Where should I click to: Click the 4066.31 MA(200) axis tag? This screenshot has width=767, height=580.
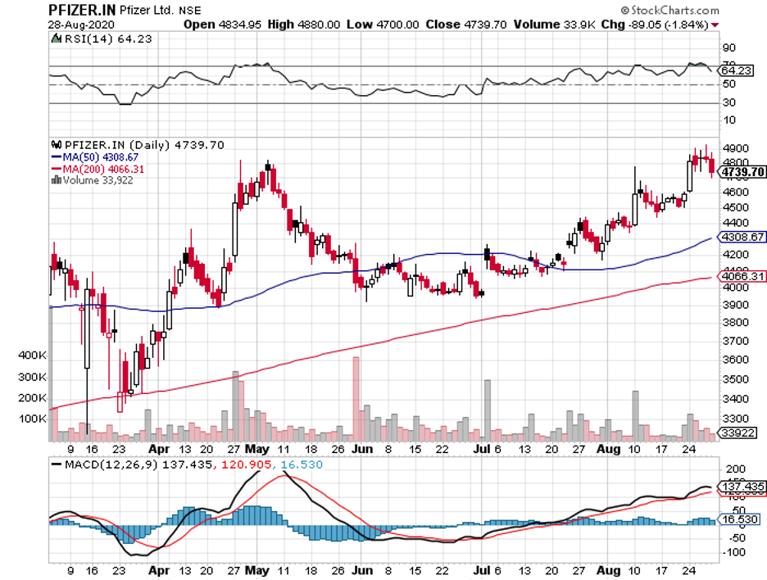[742, 276]
